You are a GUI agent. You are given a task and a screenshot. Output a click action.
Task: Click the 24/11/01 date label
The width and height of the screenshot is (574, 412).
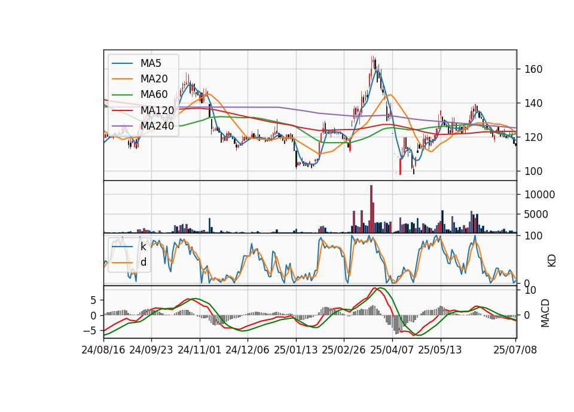[x=200, y=350]
